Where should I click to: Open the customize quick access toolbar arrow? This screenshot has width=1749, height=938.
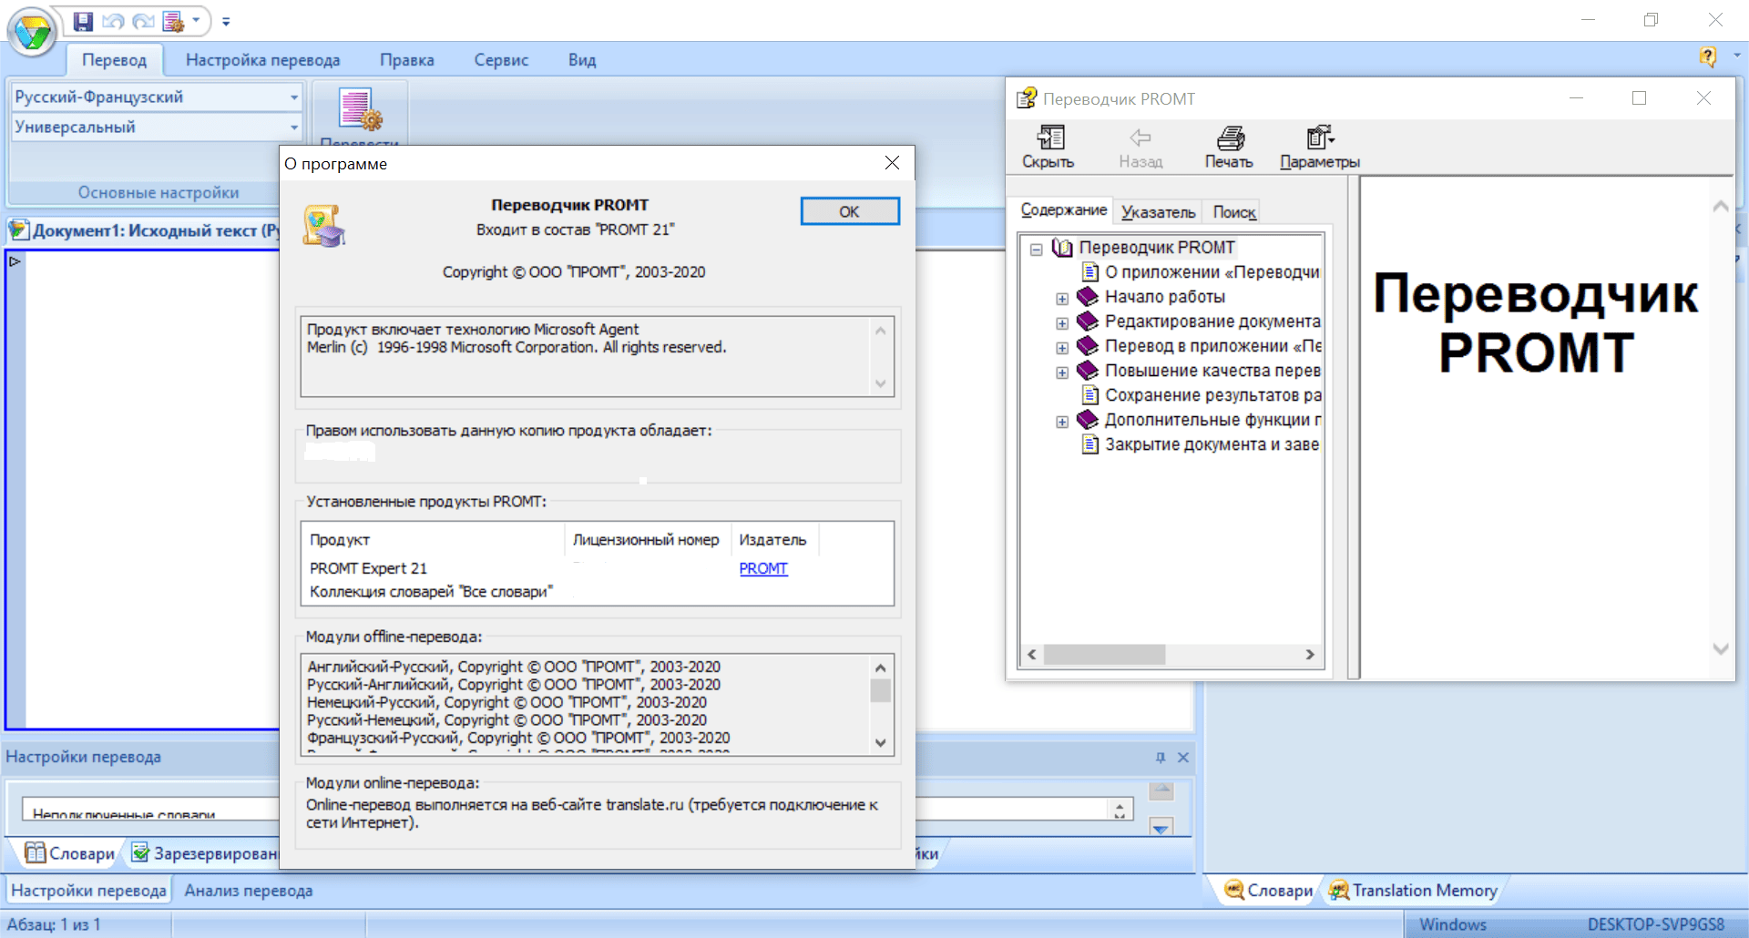coord(226,21)
